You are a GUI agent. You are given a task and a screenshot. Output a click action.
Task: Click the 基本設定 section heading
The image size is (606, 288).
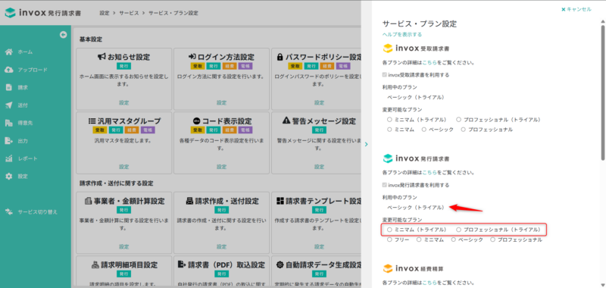tap(91, 39)
